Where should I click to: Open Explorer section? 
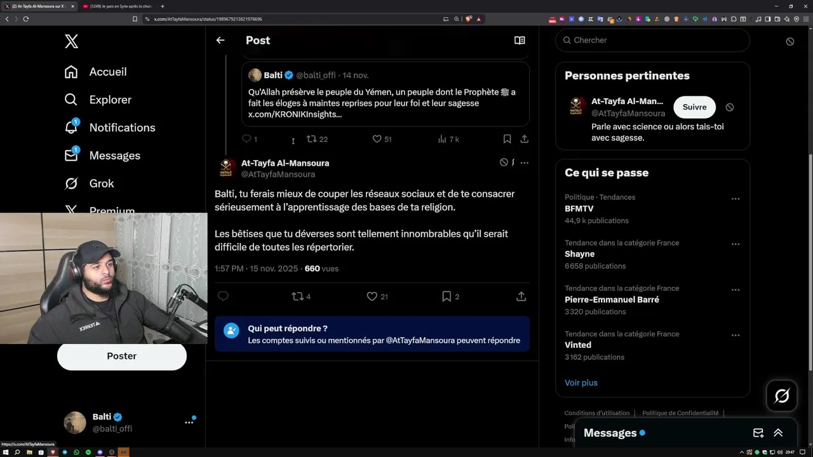[98, 100]
